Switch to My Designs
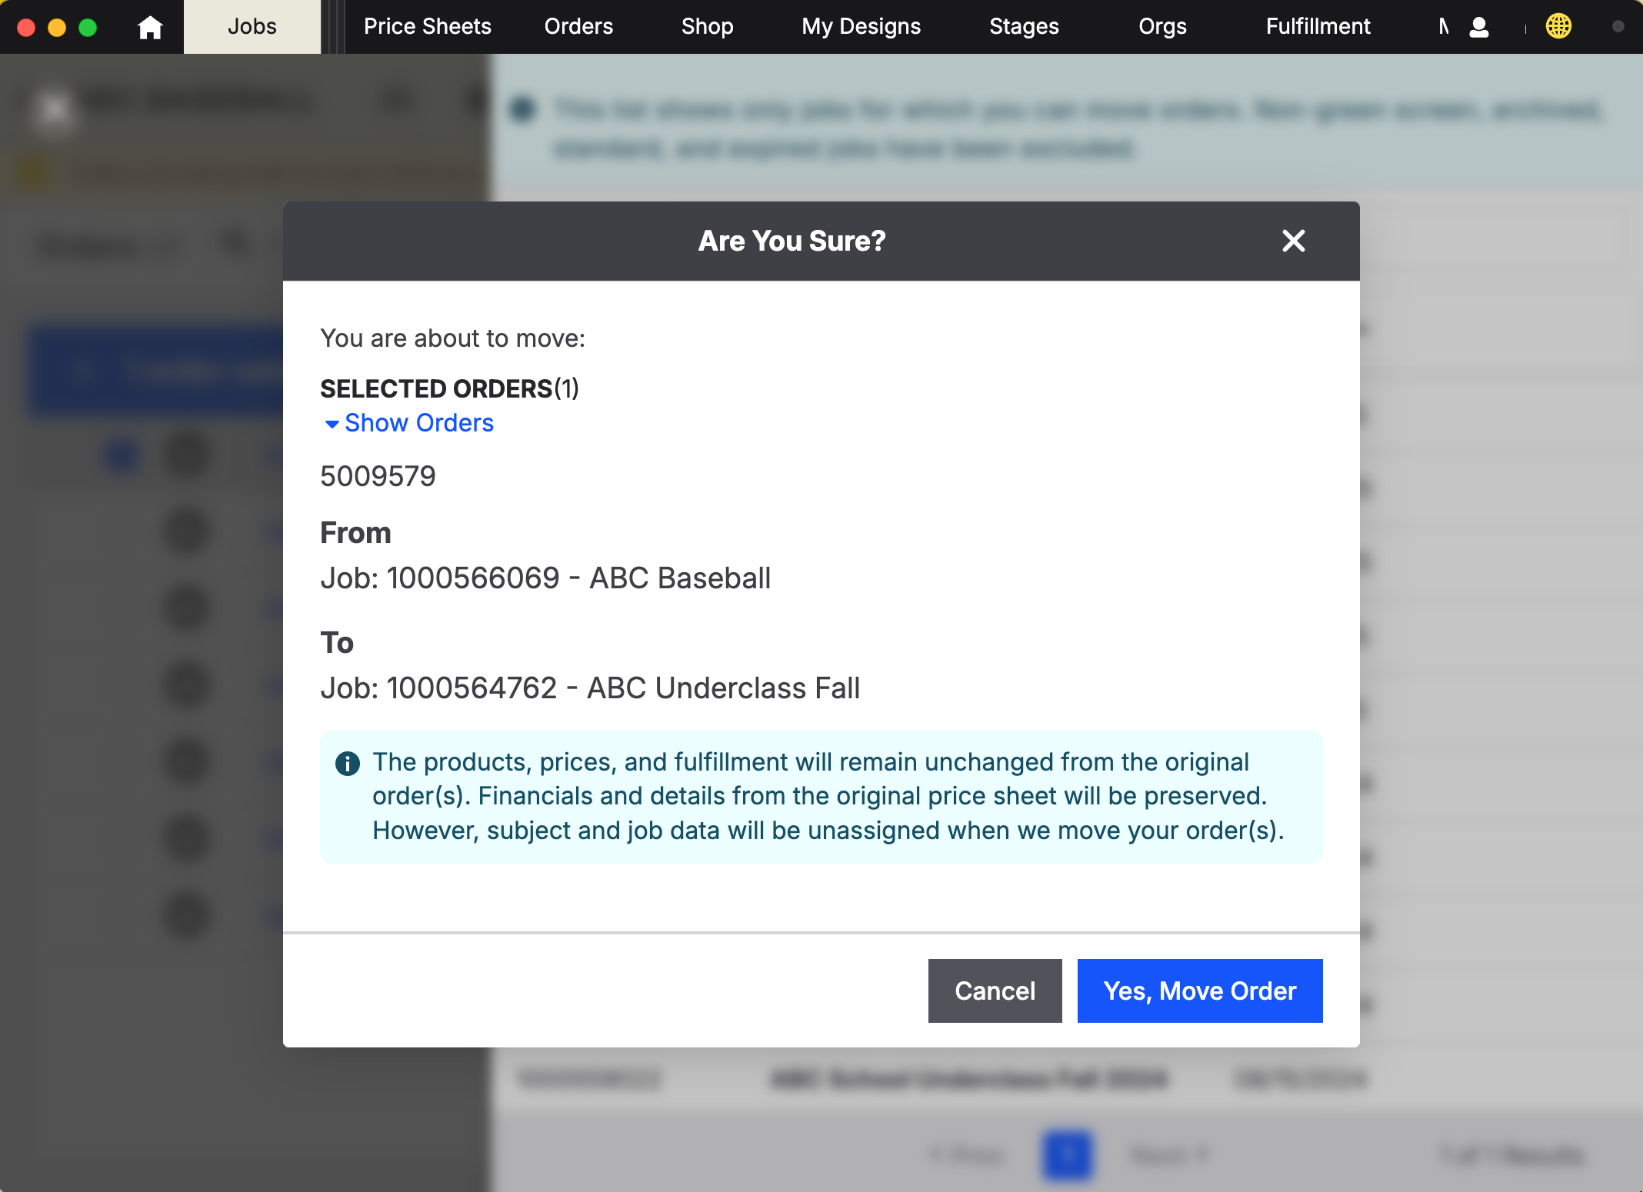1643x1192 pixels. (x=861, y=27)
